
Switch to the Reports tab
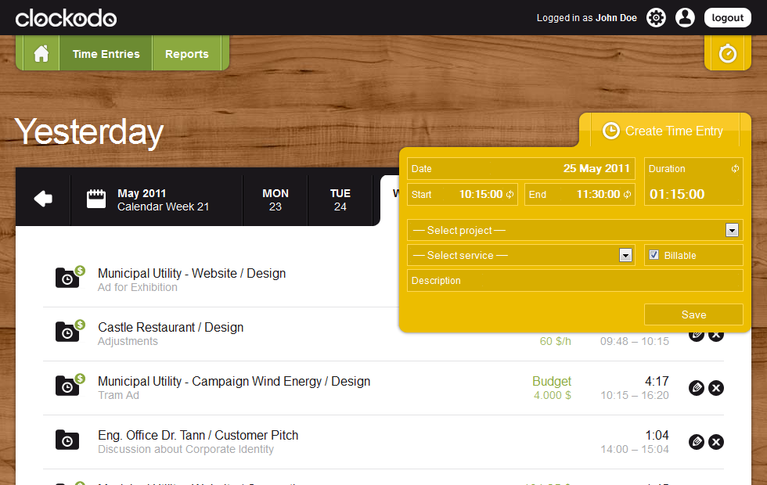[187, 54]
